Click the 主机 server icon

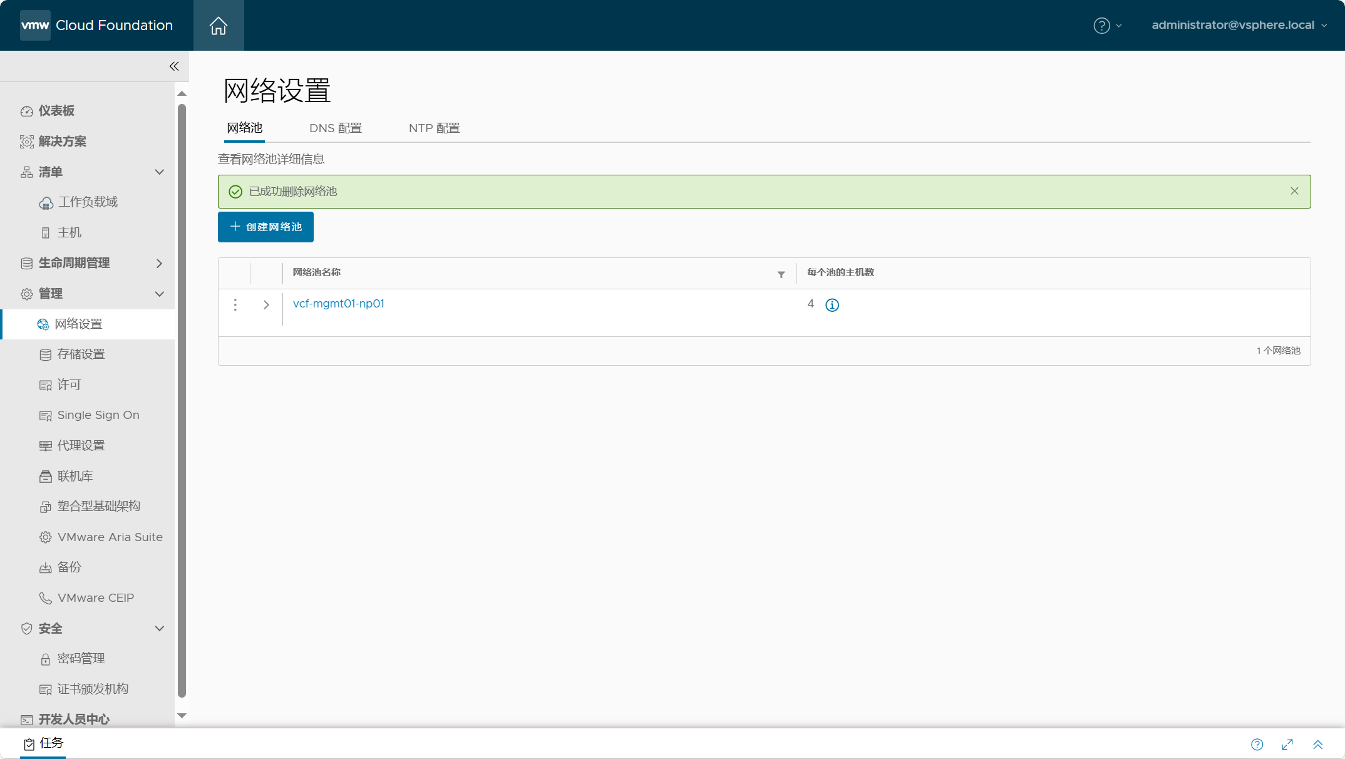point(45,234)
